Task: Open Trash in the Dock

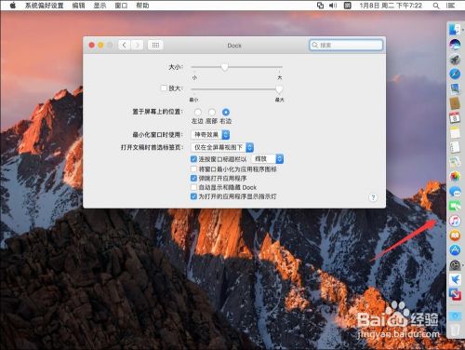Action: click(455, 330)
